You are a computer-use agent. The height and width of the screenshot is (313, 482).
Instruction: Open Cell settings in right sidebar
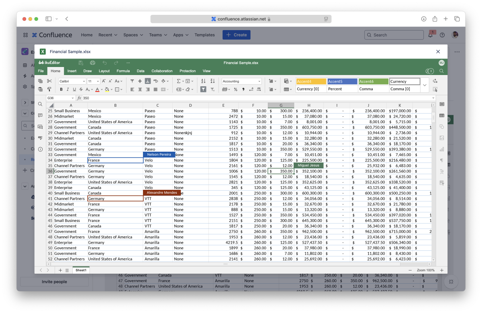442,104
